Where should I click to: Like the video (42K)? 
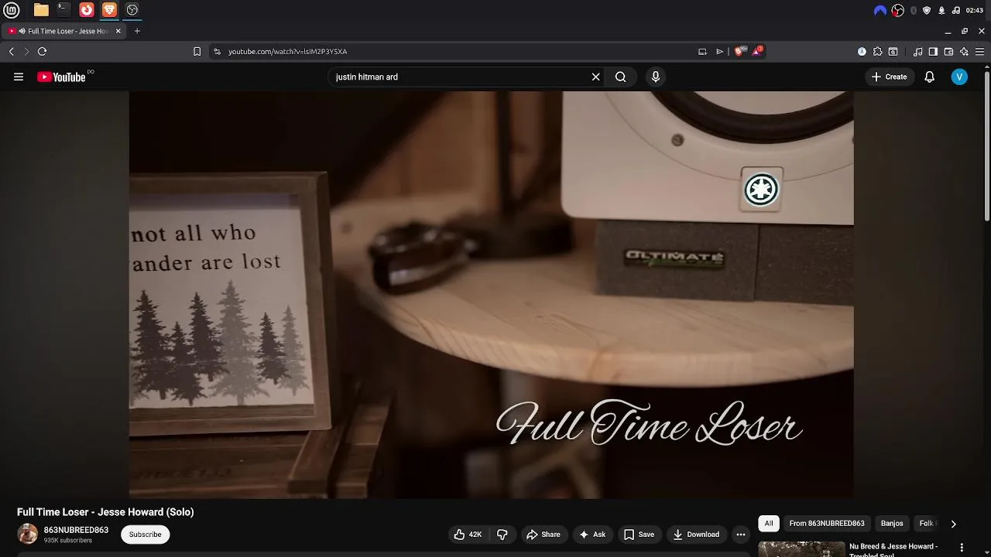click(x=468, y=535)
